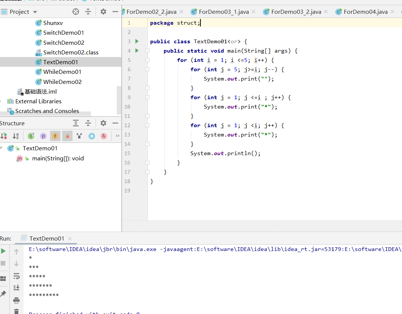Toggle show fields (f) in Structure
402x314 pixels.
coord(55,136)
